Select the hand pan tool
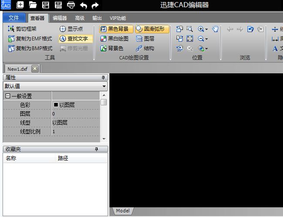The height and width of the screenshot is (217, 283). [x=215, y=29]
